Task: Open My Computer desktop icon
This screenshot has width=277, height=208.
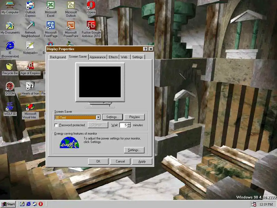Action: 10,7
